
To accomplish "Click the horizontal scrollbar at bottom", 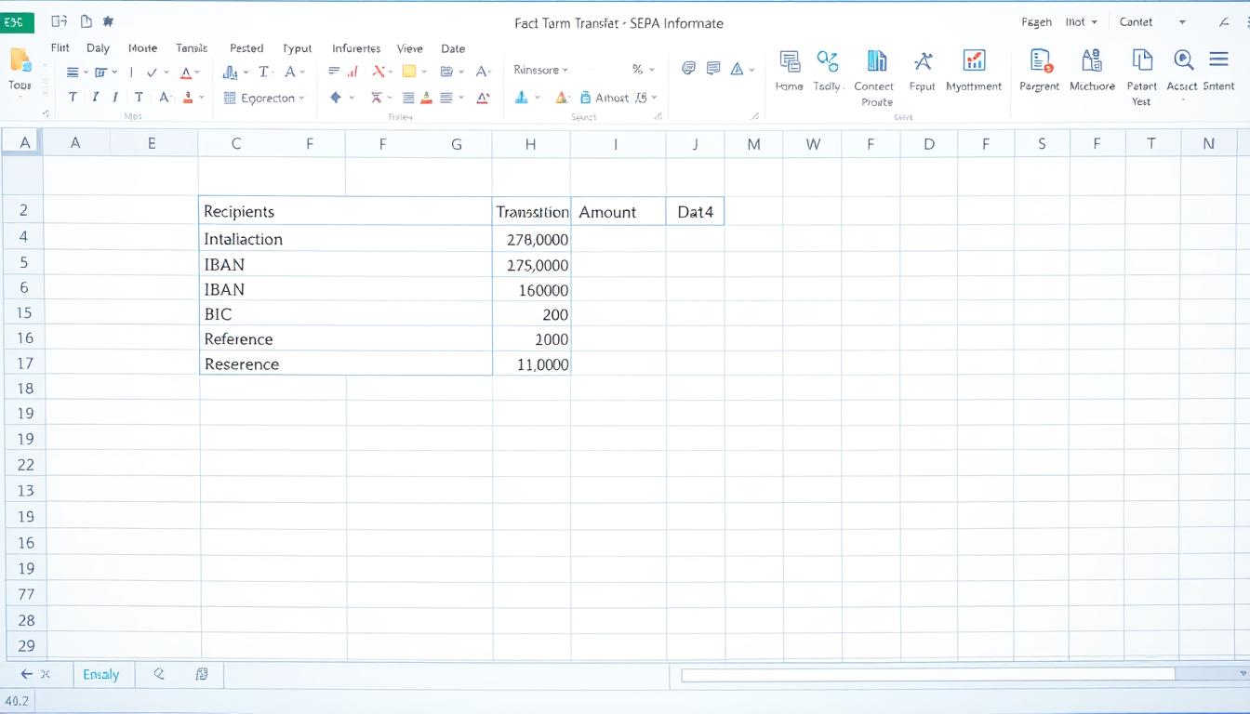I will 928,675.
